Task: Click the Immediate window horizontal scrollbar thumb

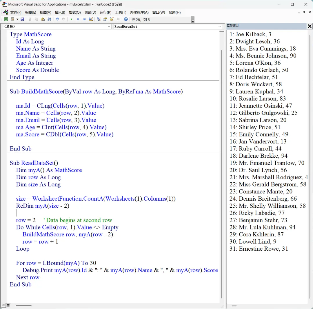Action: (234, 306)
